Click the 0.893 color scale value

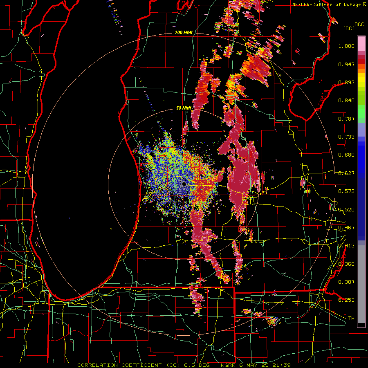pos(346,82)
